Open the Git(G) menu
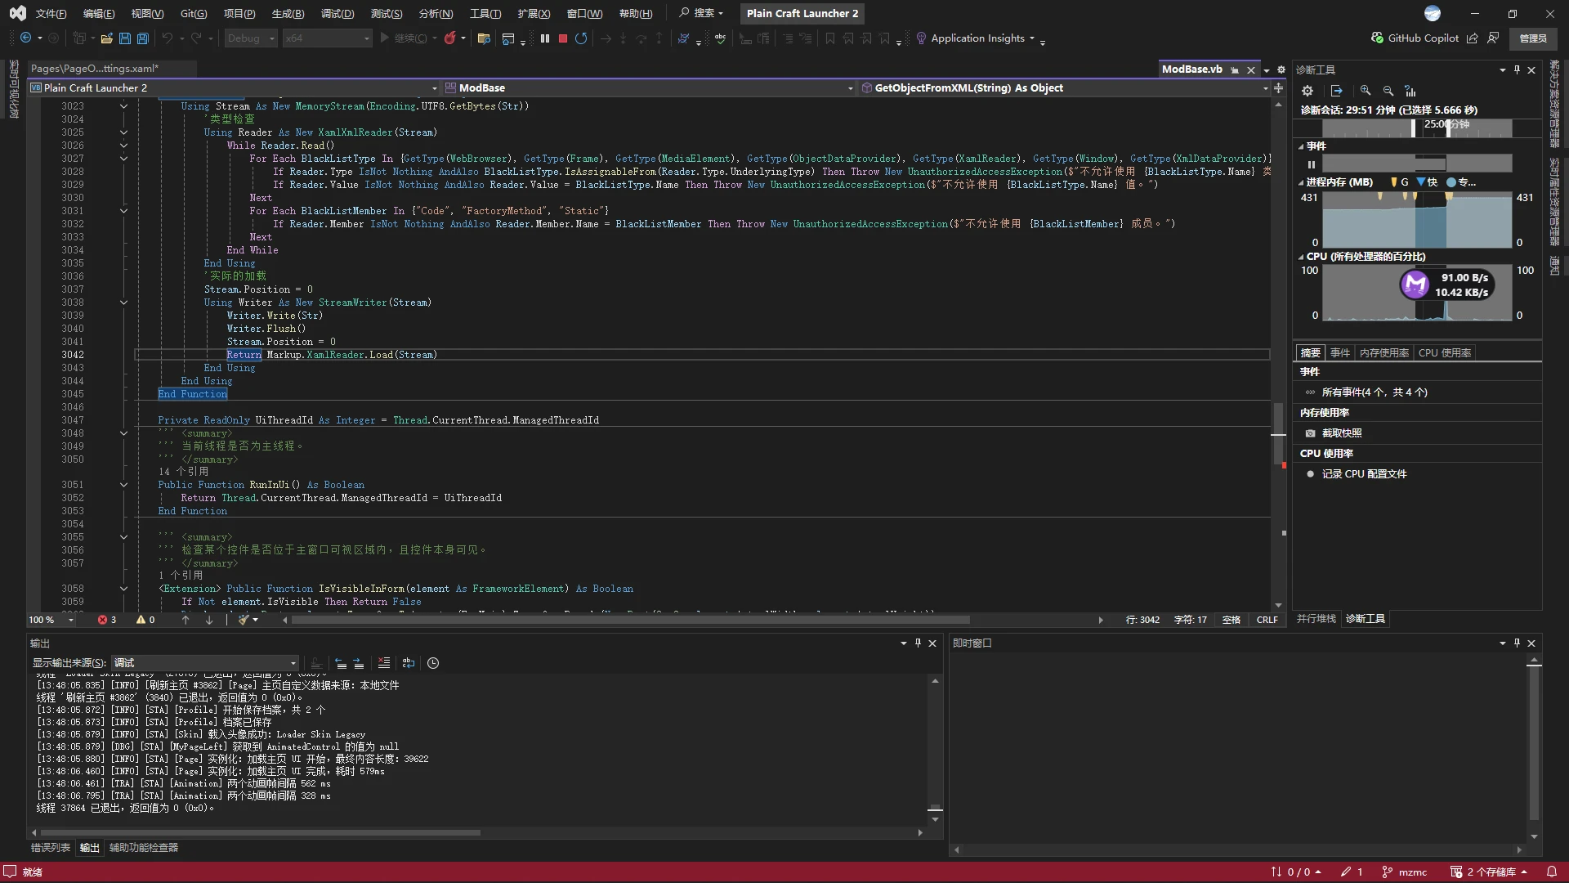Image resolution: width=1569 pixels, height=883 pixels. click(x=194, y=14)
